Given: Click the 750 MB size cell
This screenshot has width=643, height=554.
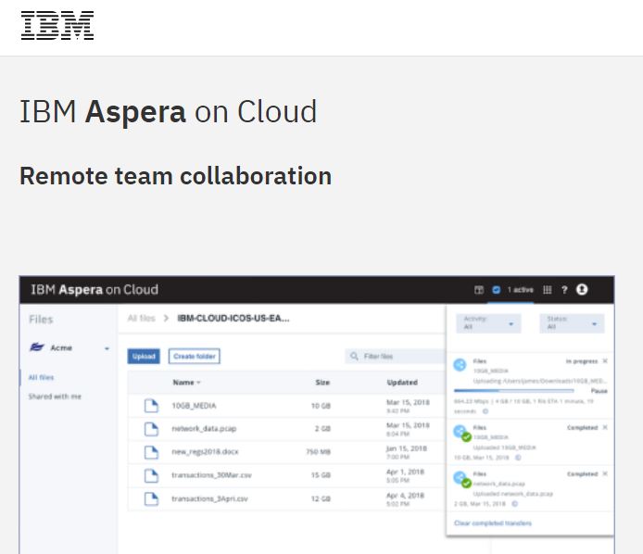Looking at the screenshot, I should (x=318, y=452).
